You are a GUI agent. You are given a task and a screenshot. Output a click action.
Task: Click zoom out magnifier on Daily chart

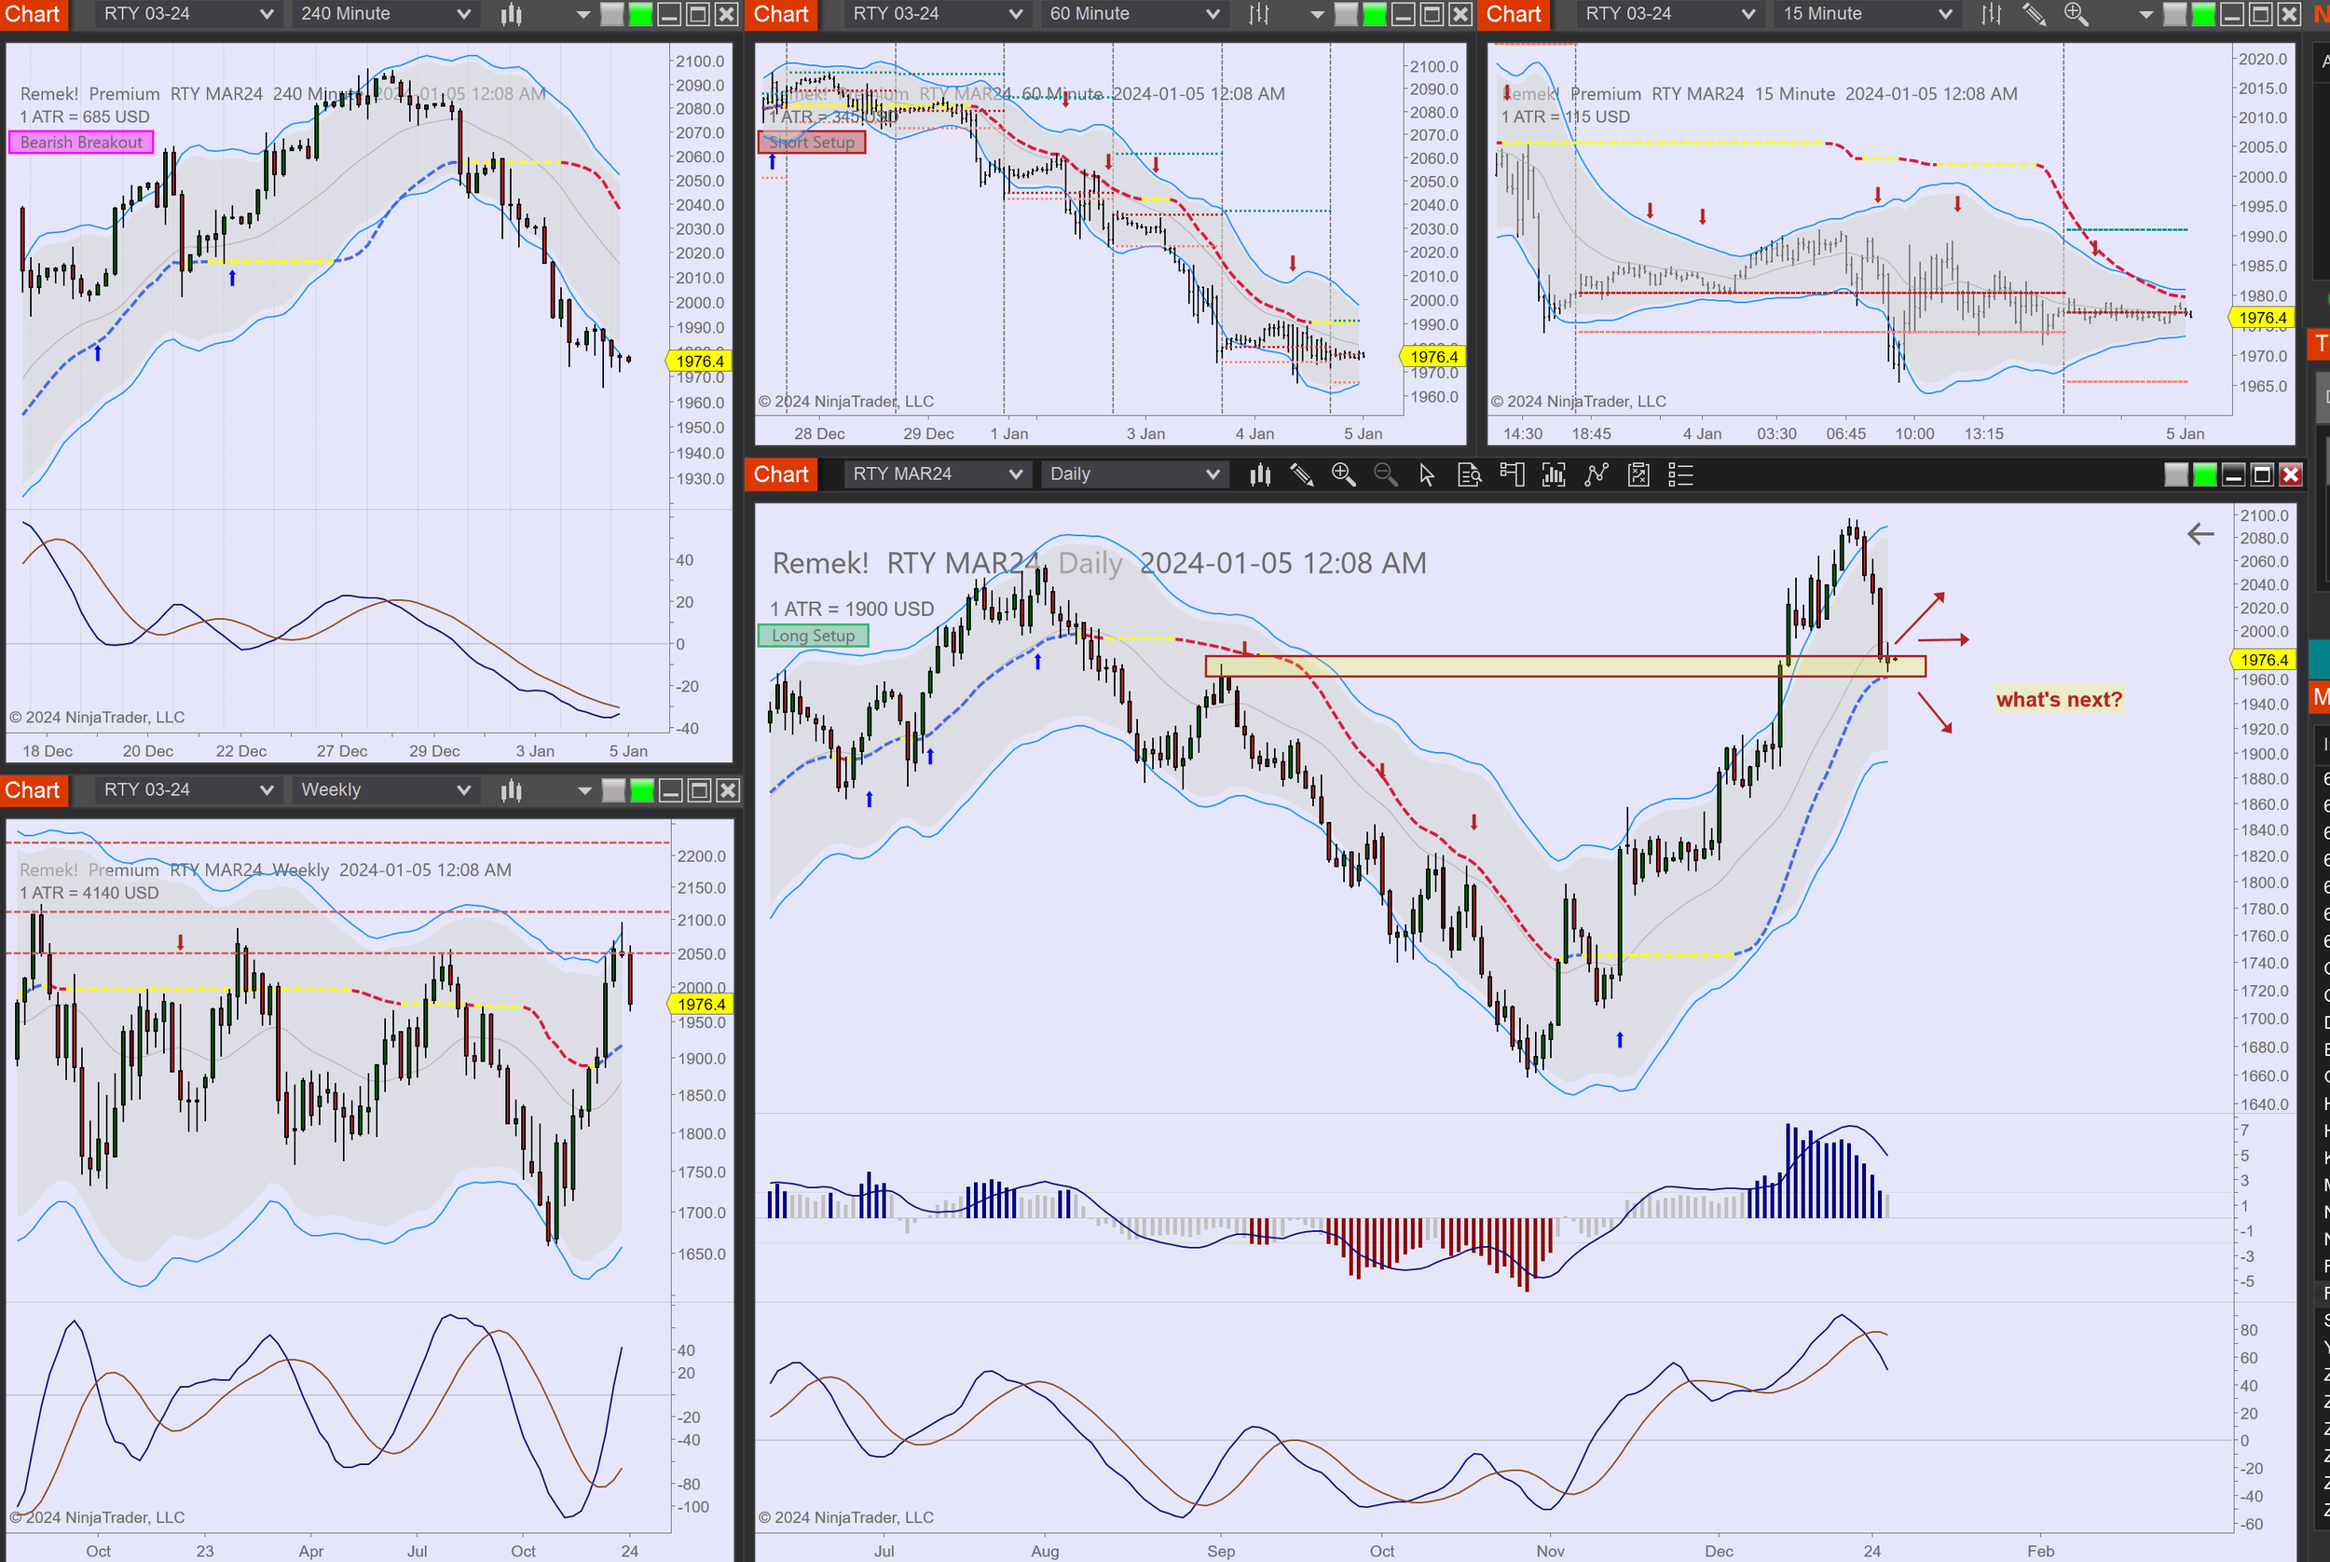(1385, 475)
